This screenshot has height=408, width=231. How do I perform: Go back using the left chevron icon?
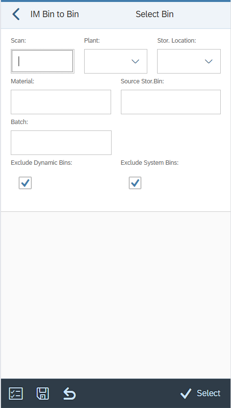coord(16,14)
